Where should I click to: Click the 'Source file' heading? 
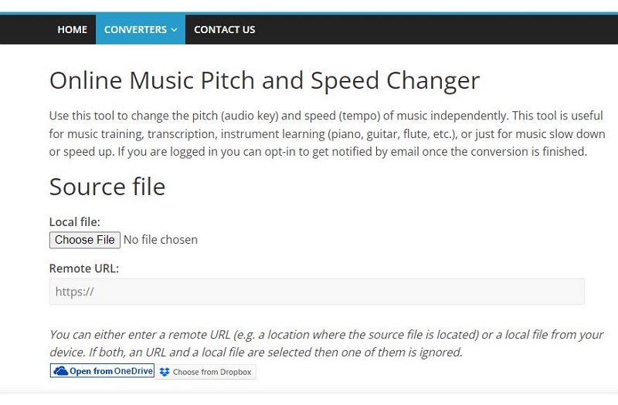pyautogui.click(x=107, y=187)
